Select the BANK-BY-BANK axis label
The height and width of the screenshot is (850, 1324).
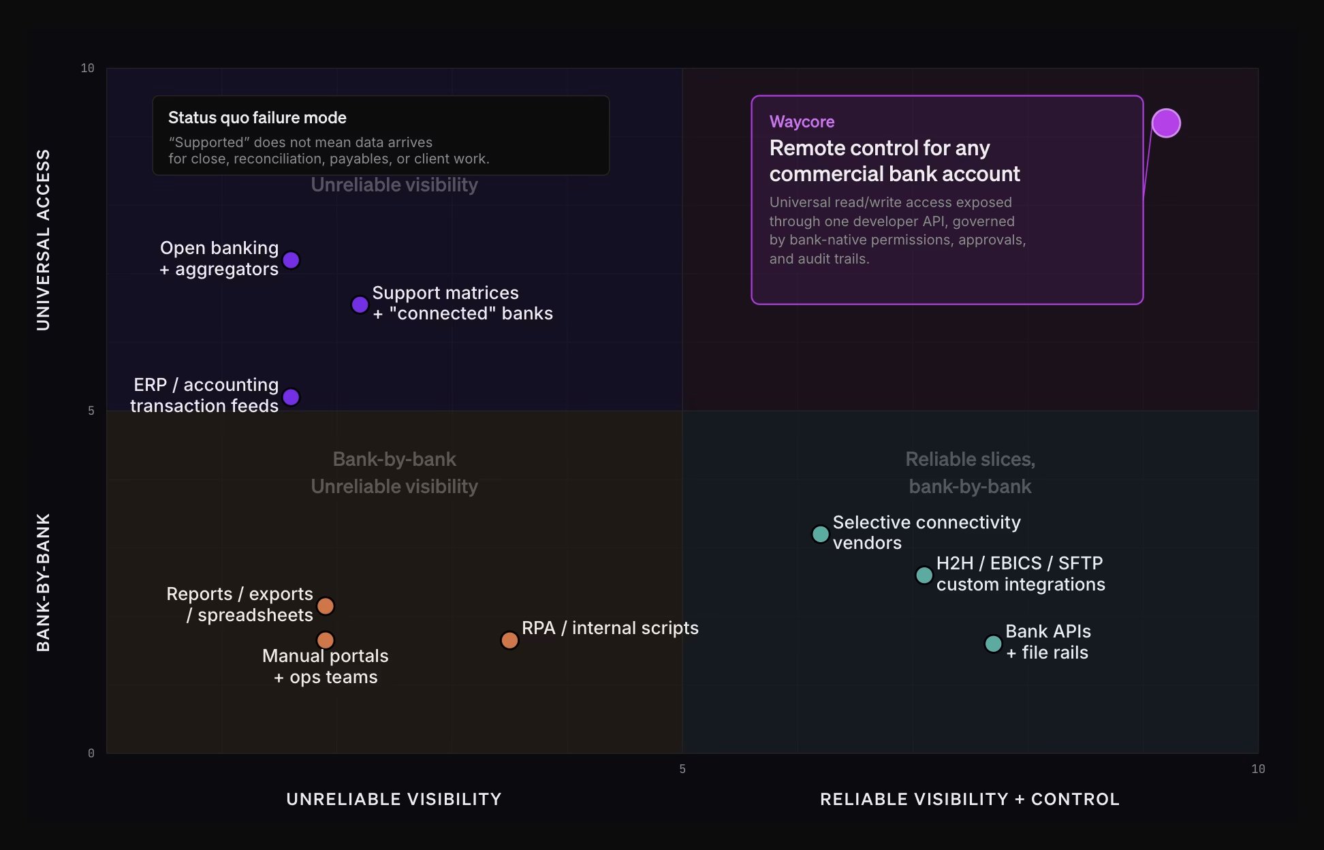43,582
